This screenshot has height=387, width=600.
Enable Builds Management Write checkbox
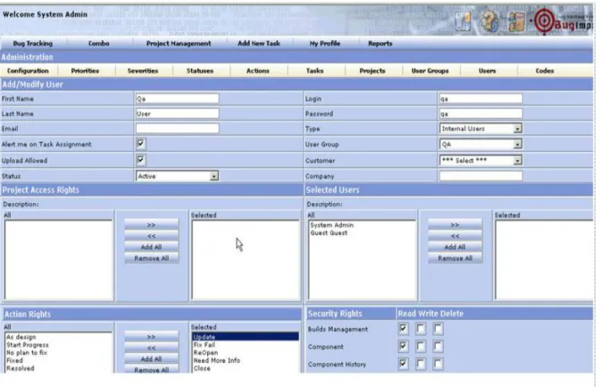click(421, 328)
